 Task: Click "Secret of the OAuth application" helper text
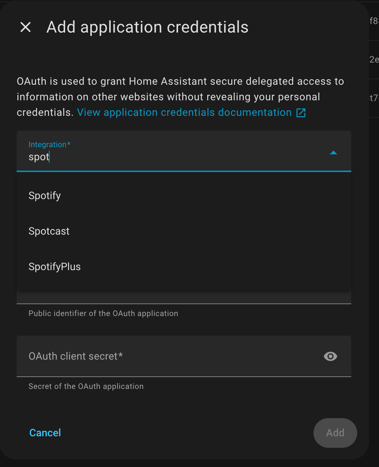pyautogui.click(x=86, y=386)
